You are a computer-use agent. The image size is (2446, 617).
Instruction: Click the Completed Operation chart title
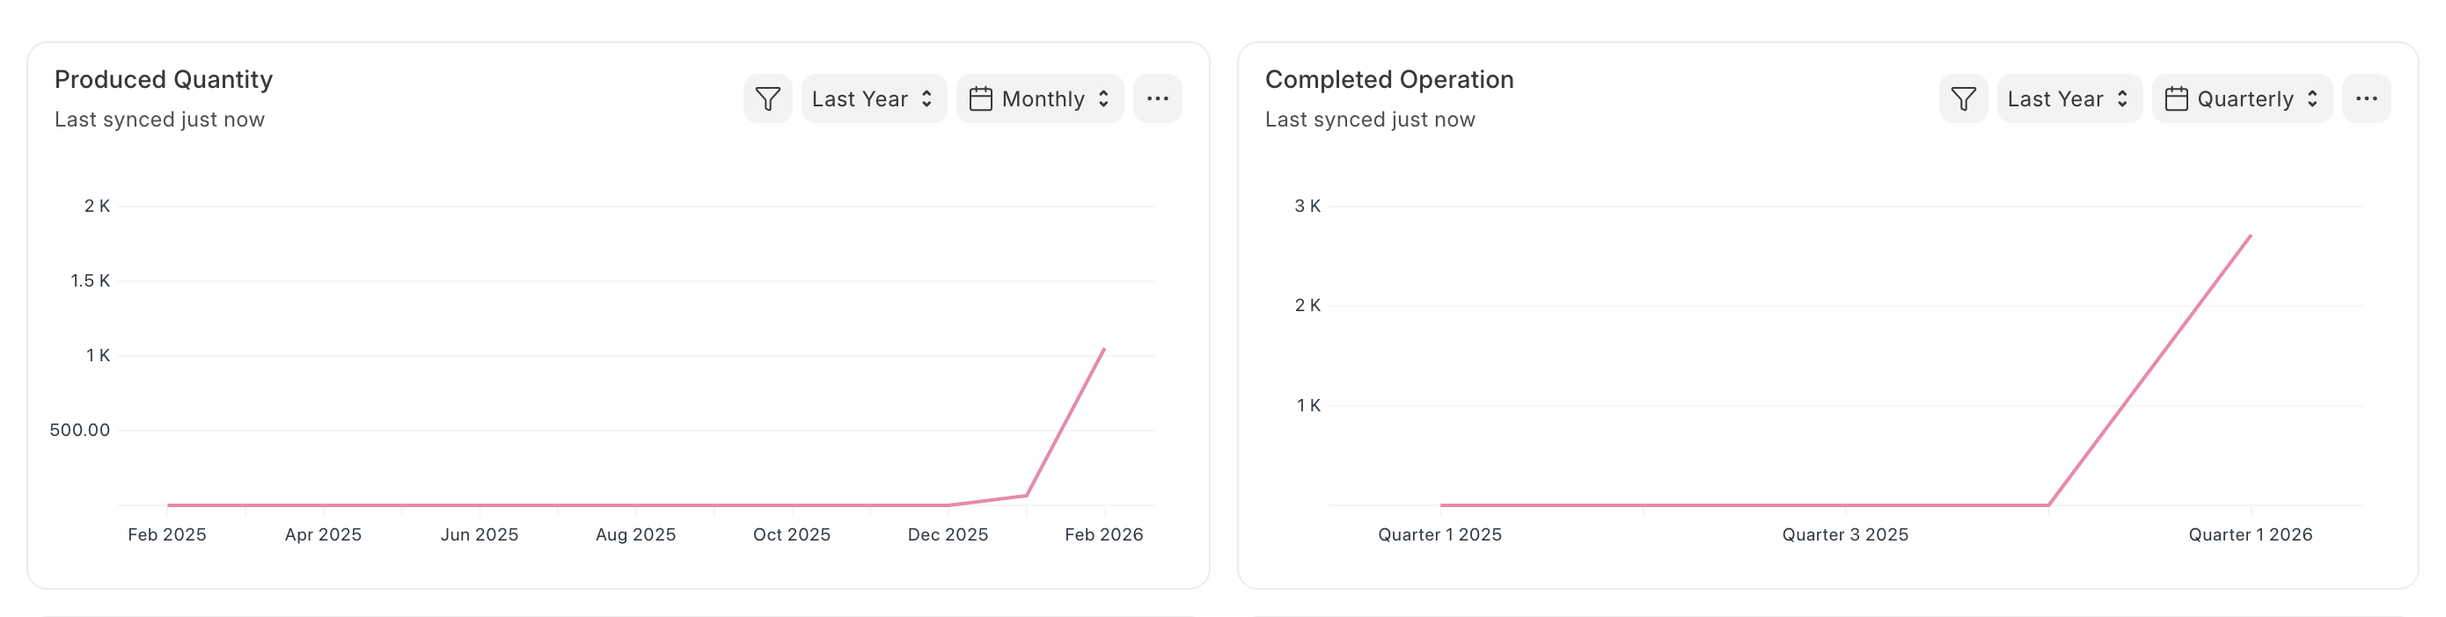point(1388,80)
